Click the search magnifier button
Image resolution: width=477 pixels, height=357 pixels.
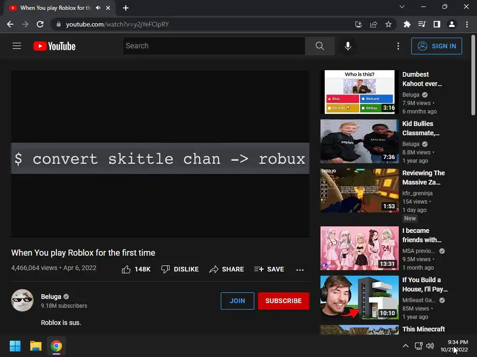click(320, 46)
